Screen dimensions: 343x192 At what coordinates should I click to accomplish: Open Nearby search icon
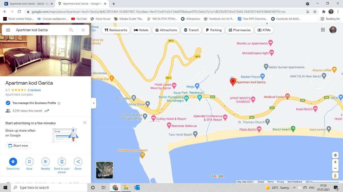pyautogui.click(x=46, y=162)
